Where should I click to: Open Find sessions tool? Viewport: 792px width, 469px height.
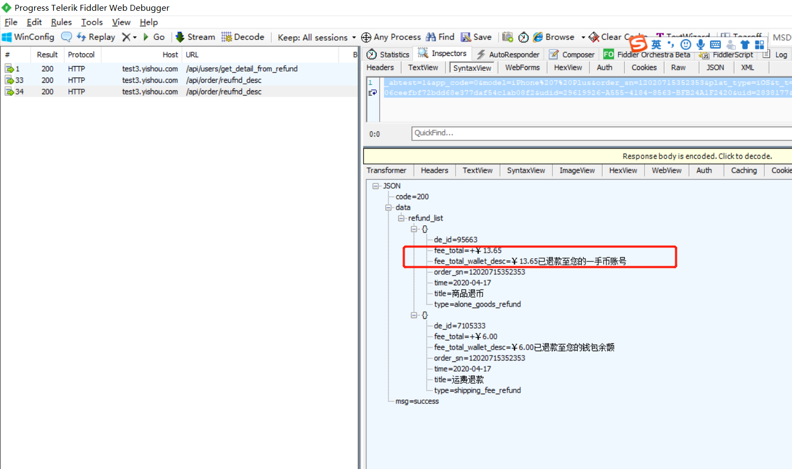pos(440,37)
